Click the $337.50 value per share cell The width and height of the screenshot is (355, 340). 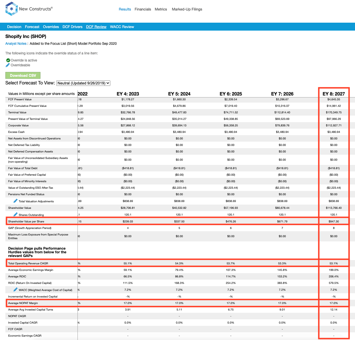pos(179,222)
